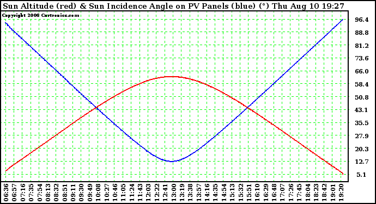Click the 15:32 time label

pos(240,193)
